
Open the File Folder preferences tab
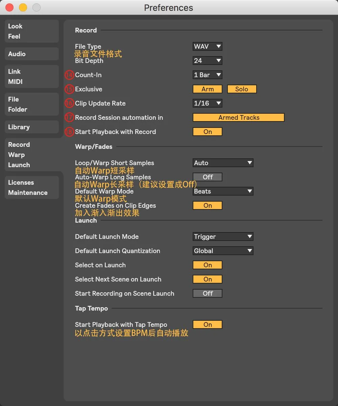pos(32,104)
